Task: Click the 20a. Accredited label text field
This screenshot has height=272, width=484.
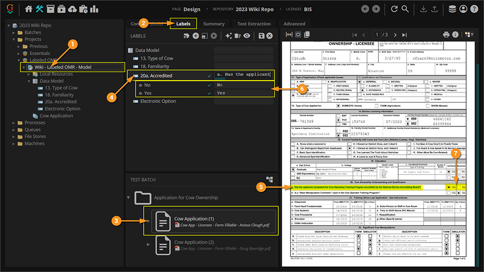Action: [x=244, y=75]
